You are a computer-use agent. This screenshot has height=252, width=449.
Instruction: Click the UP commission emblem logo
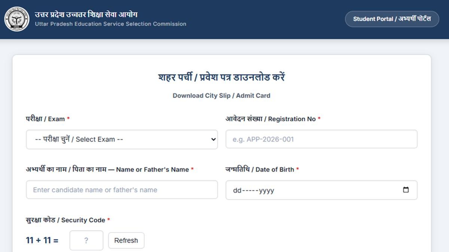point(17,19)
